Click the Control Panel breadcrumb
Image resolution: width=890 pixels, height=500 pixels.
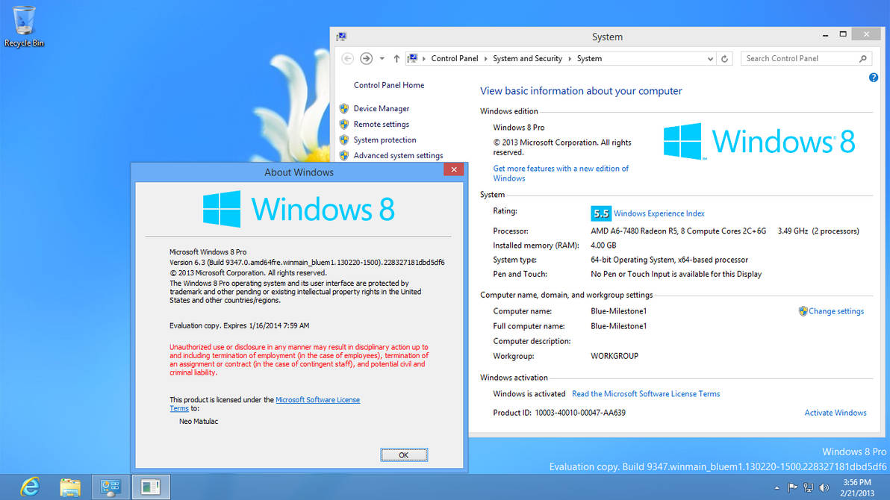point(454,58)
